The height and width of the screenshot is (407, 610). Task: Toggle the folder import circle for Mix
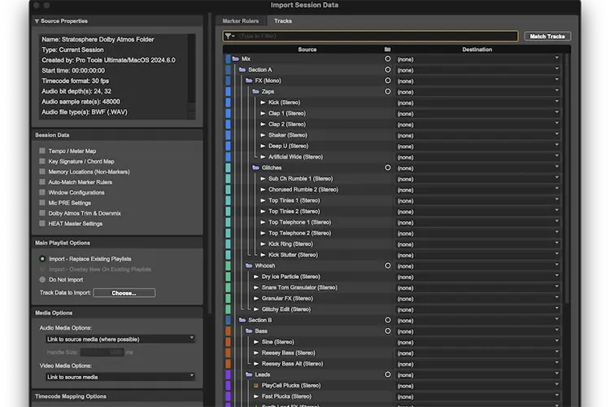point(387,59)
